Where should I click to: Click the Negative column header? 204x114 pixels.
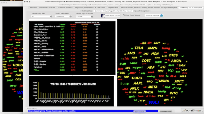(x=73, y=24)
